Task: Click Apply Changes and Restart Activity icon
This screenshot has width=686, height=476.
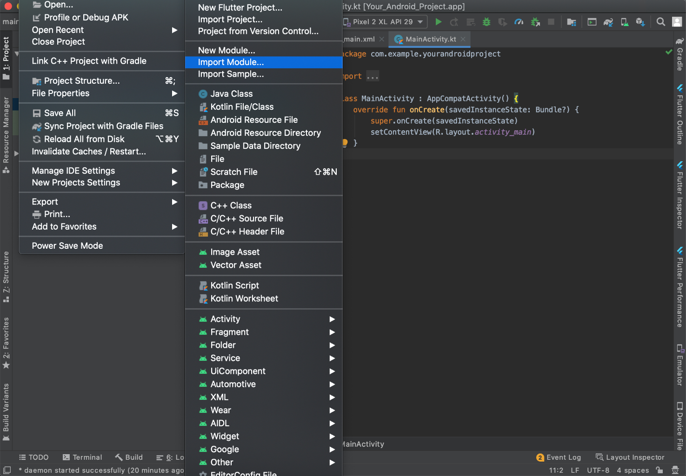Action: point(454,22)
